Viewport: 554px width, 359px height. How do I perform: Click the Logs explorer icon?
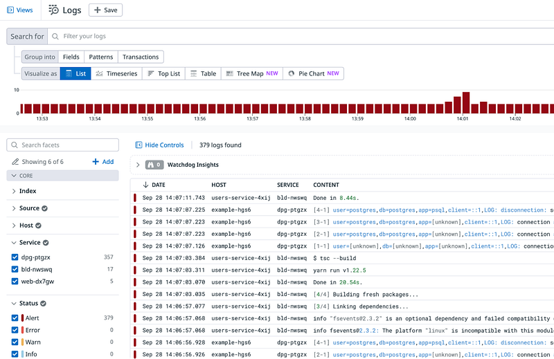54,10
